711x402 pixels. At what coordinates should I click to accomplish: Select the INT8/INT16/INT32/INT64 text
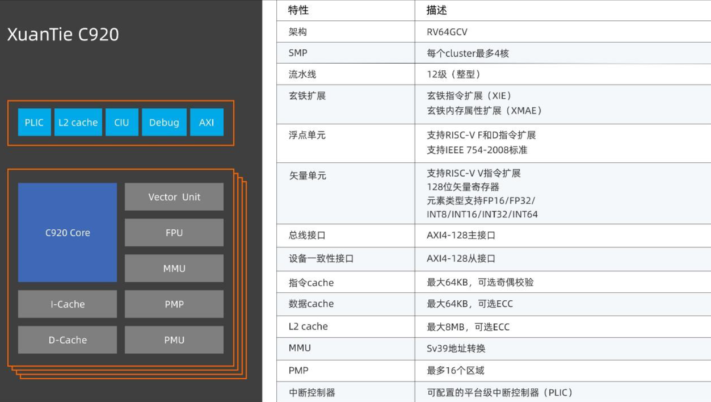pos(482,215)
